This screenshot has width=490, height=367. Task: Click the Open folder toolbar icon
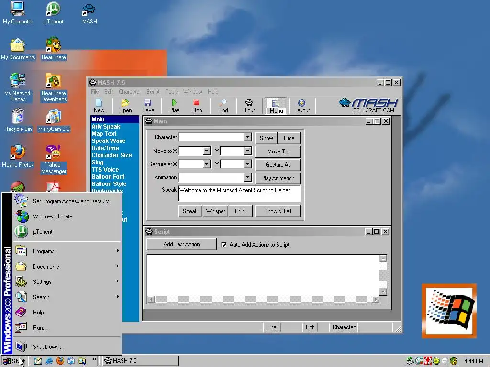tap(125, 106)
